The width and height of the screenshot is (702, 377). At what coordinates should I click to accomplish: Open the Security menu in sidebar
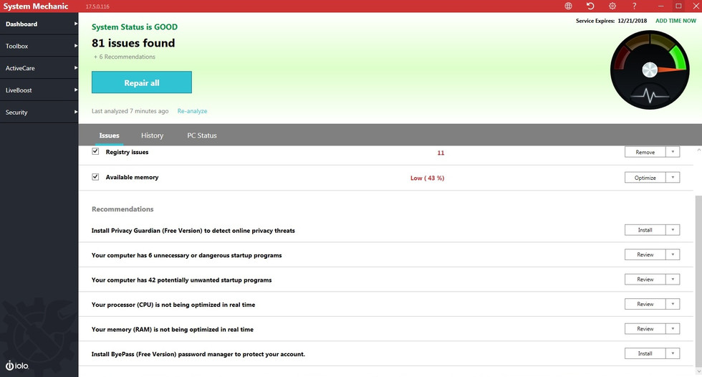(x=39, y=113)
